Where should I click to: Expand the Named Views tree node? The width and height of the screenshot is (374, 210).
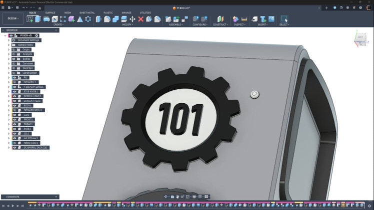9,45
